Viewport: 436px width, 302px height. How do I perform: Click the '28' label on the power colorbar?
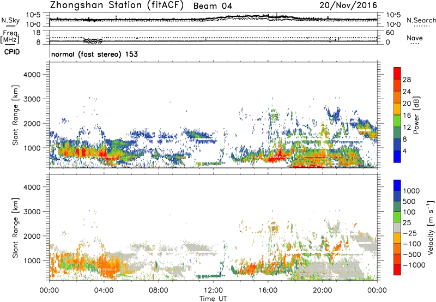click(x=407, y=80)
